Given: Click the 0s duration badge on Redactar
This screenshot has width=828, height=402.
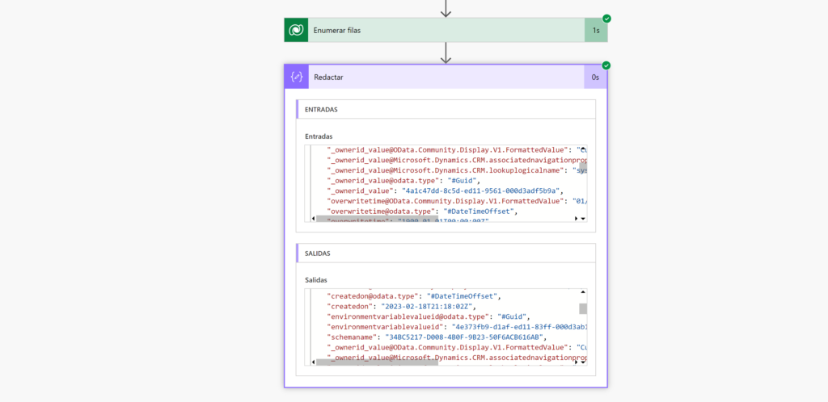Looking at the screenshot, I should point(595,77).
